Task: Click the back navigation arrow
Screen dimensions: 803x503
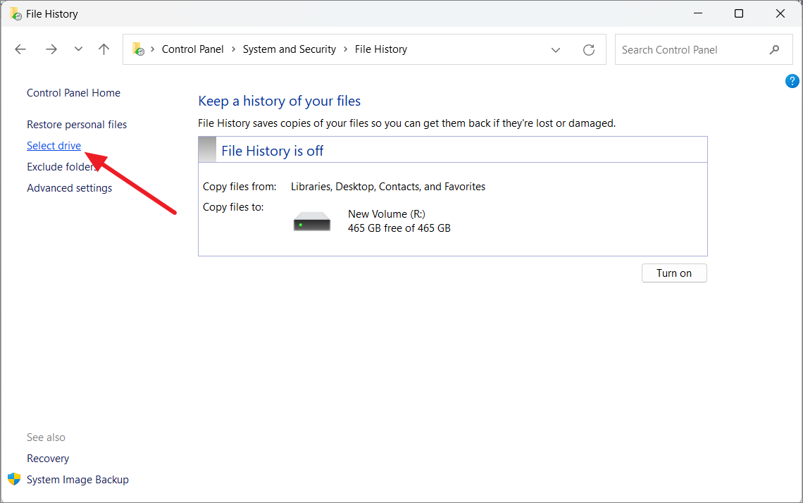Action: [x=20, y=49]
